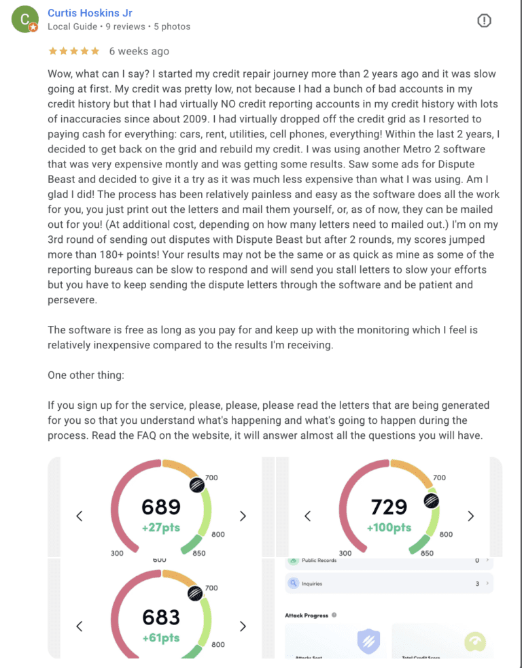This screenshot has width=522, height=668.
Task: Report the review via the exclamation icon
Action: tap(484, 20)
